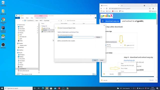The image size is (160, 90).
Task: Click the Chrome address bar URL
Action: (x=121, y=8)
